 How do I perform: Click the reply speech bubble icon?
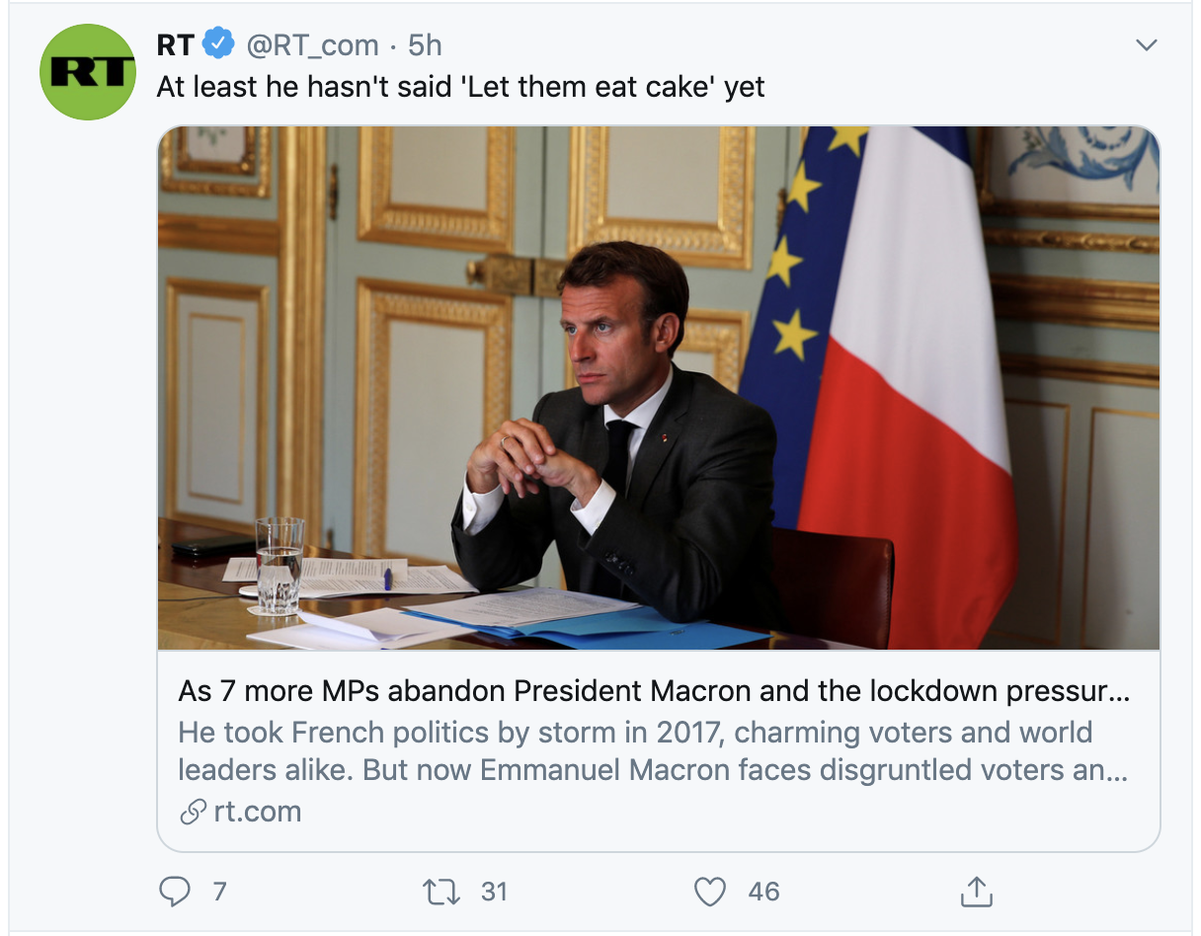(175, 892)
